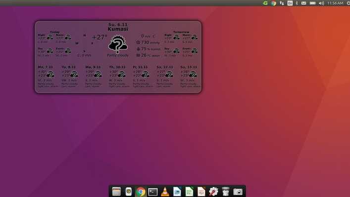The height and width of the screenshot is (197, 350).
Task: Click the Th, 10.11 weather icon
Action: click(x=122, y=75)
